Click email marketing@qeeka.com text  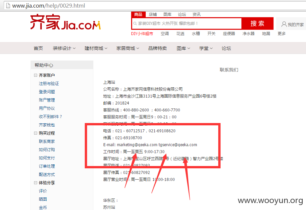[137, 145]
